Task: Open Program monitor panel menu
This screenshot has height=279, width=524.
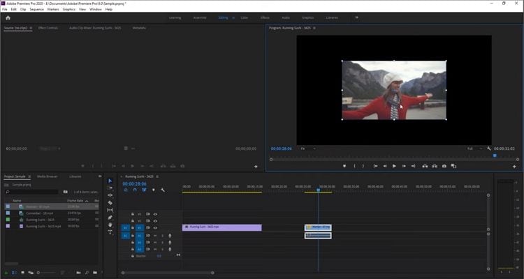Action: (314, 28)
